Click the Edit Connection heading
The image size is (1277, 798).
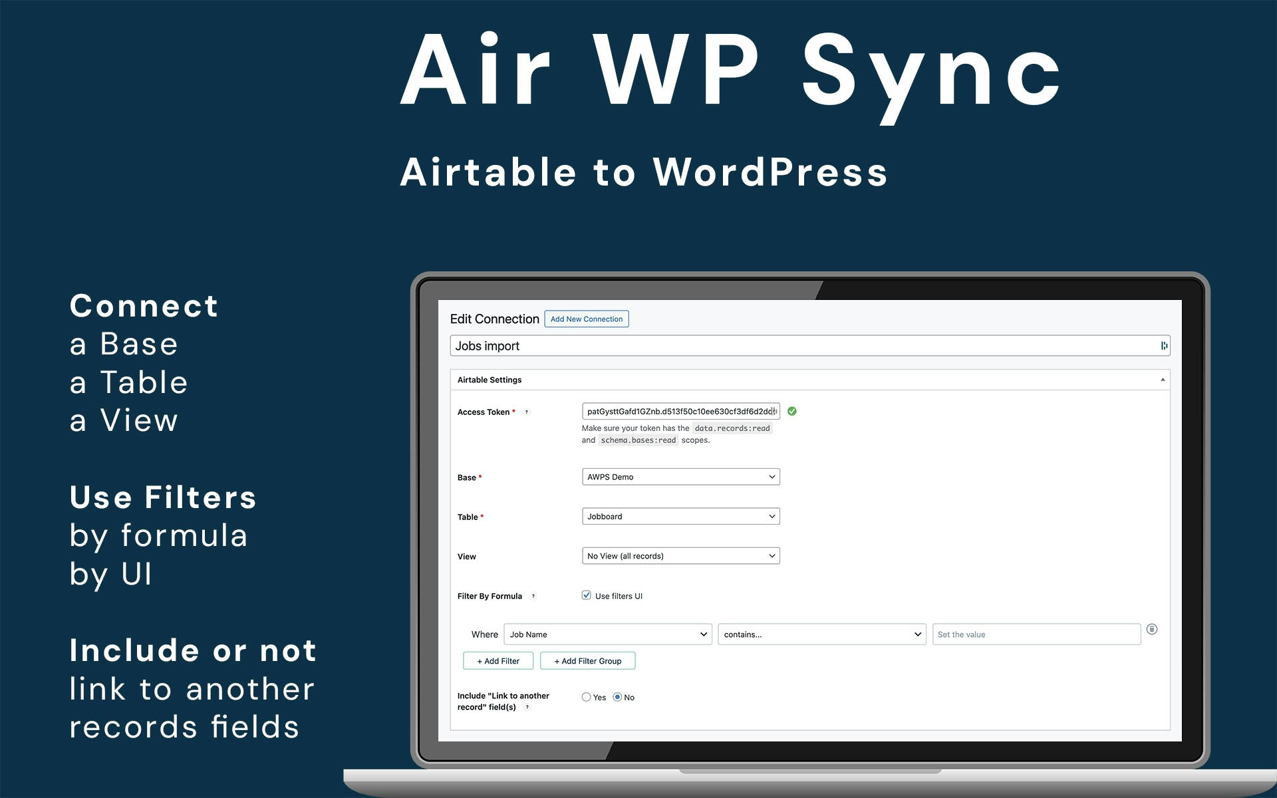pyautogui.click(x=494, y=319)
